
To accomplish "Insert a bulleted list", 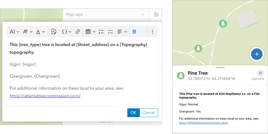I will point(110,32).
